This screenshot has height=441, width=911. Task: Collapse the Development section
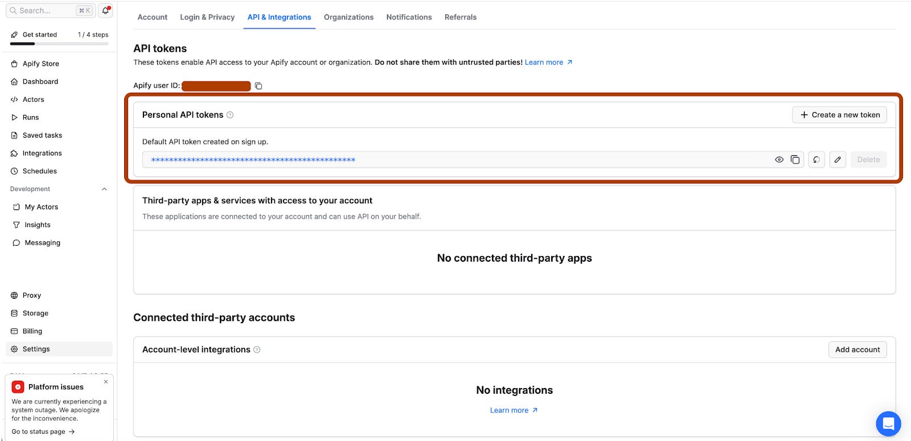[104, 189]
